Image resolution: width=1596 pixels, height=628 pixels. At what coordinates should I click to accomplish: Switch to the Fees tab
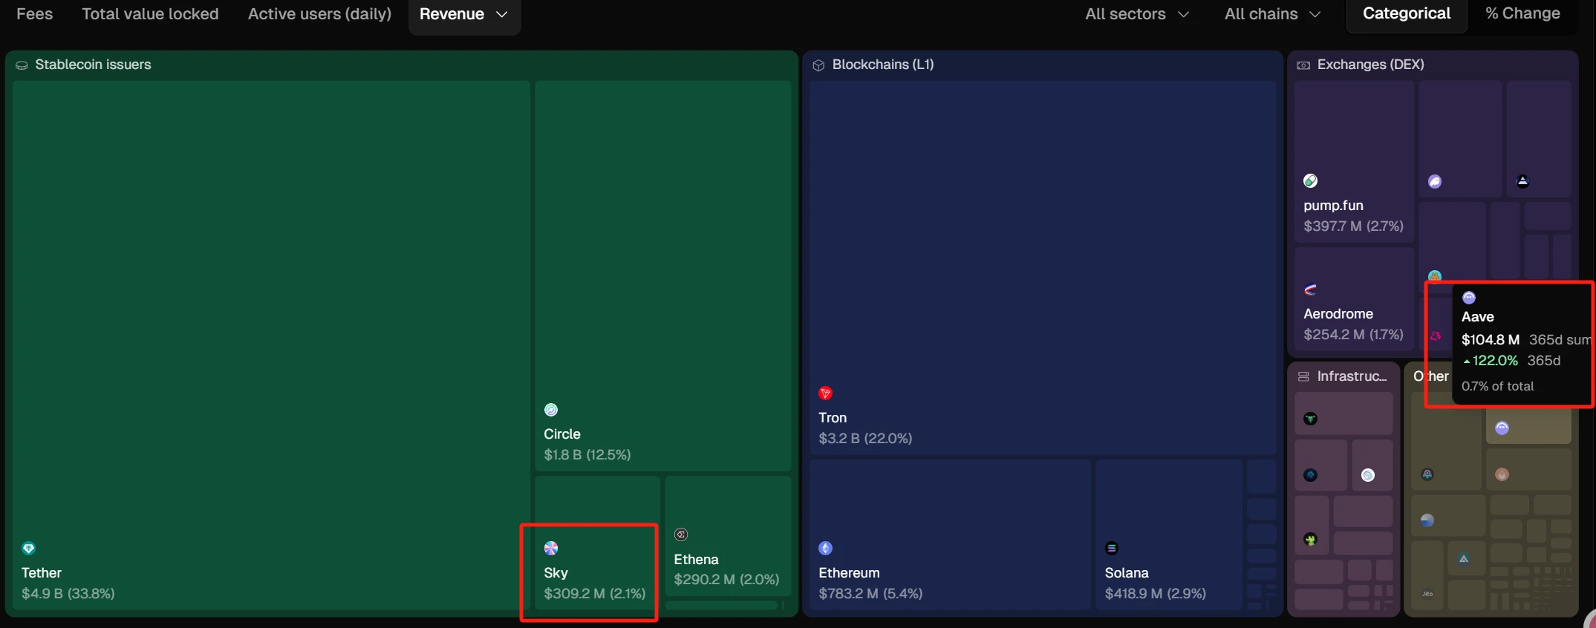tap(35, 14)
